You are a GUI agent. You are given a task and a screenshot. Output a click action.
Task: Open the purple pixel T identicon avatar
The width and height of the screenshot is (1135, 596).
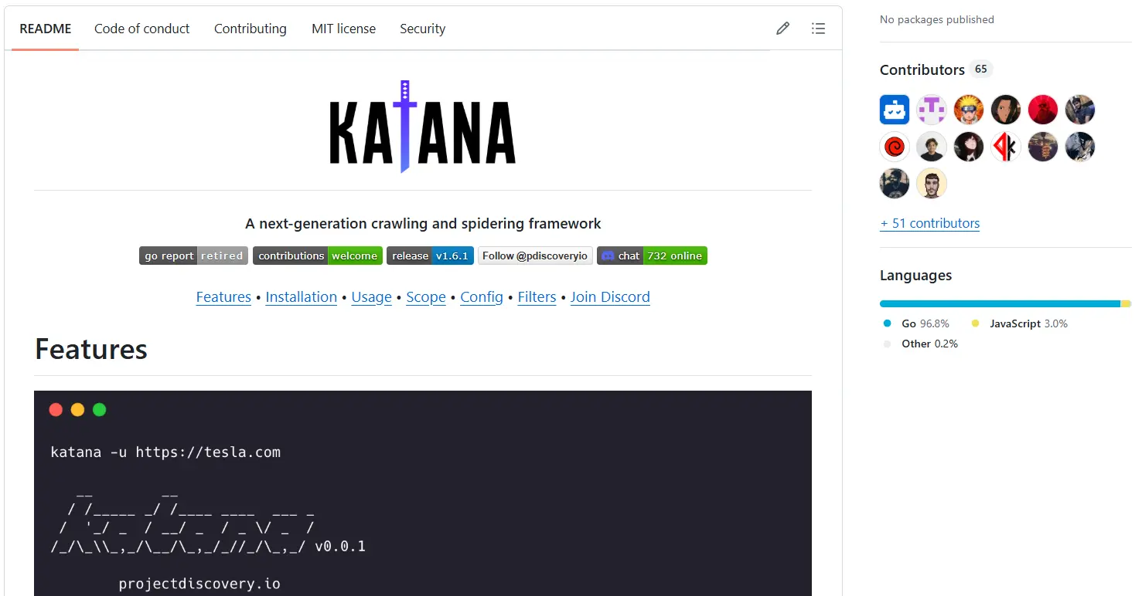tap(932, 110)
